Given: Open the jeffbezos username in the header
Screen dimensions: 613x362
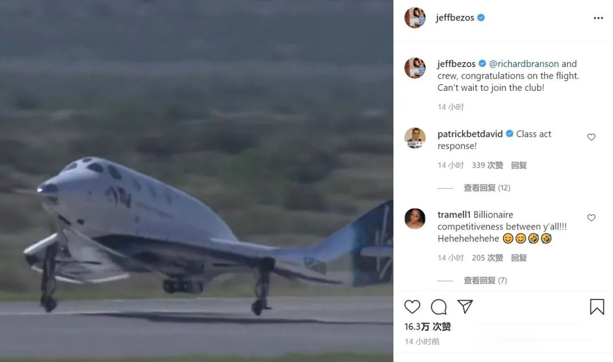Looking at the screenshot, I should (x=455, y=18).
